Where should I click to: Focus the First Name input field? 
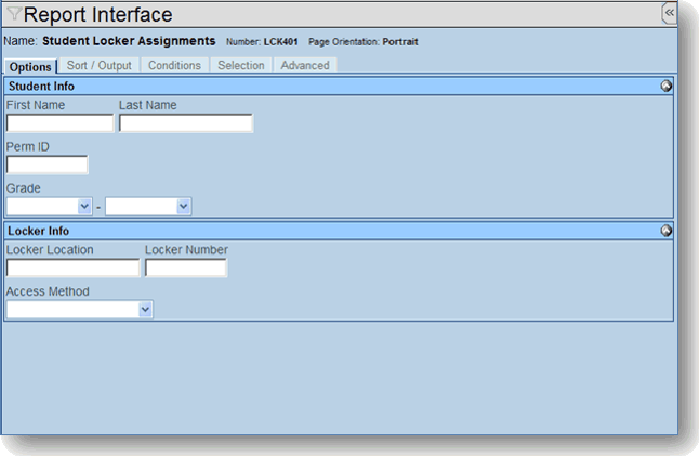coord(60,124)
